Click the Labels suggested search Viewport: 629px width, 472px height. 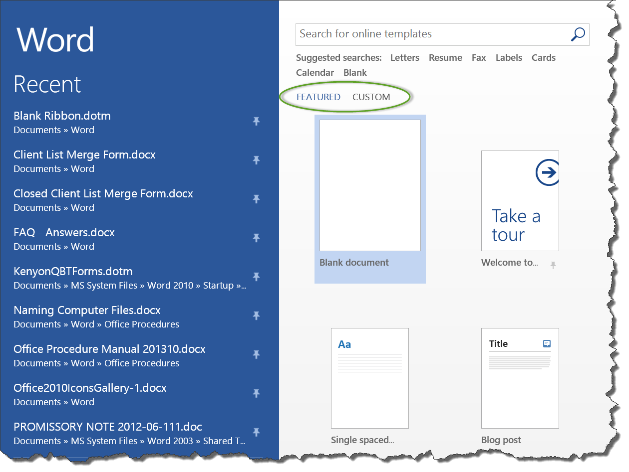(x=509, y=58)
